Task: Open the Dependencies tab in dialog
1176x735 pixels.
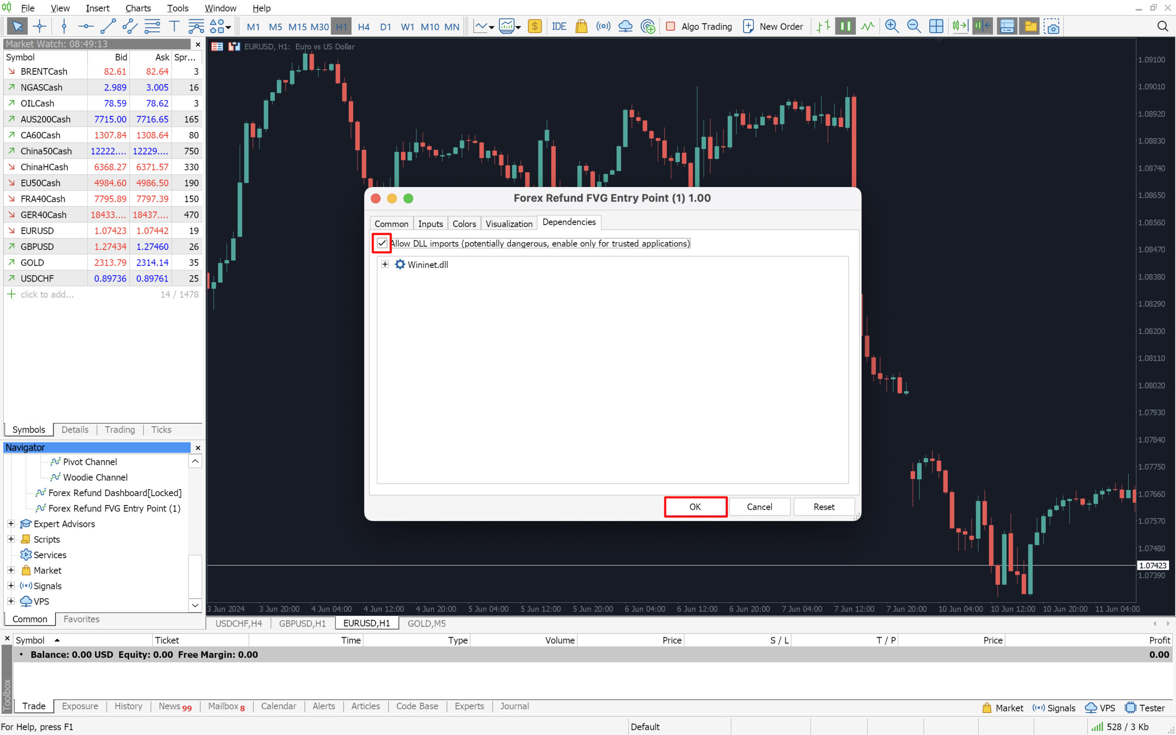Action: 568,222
